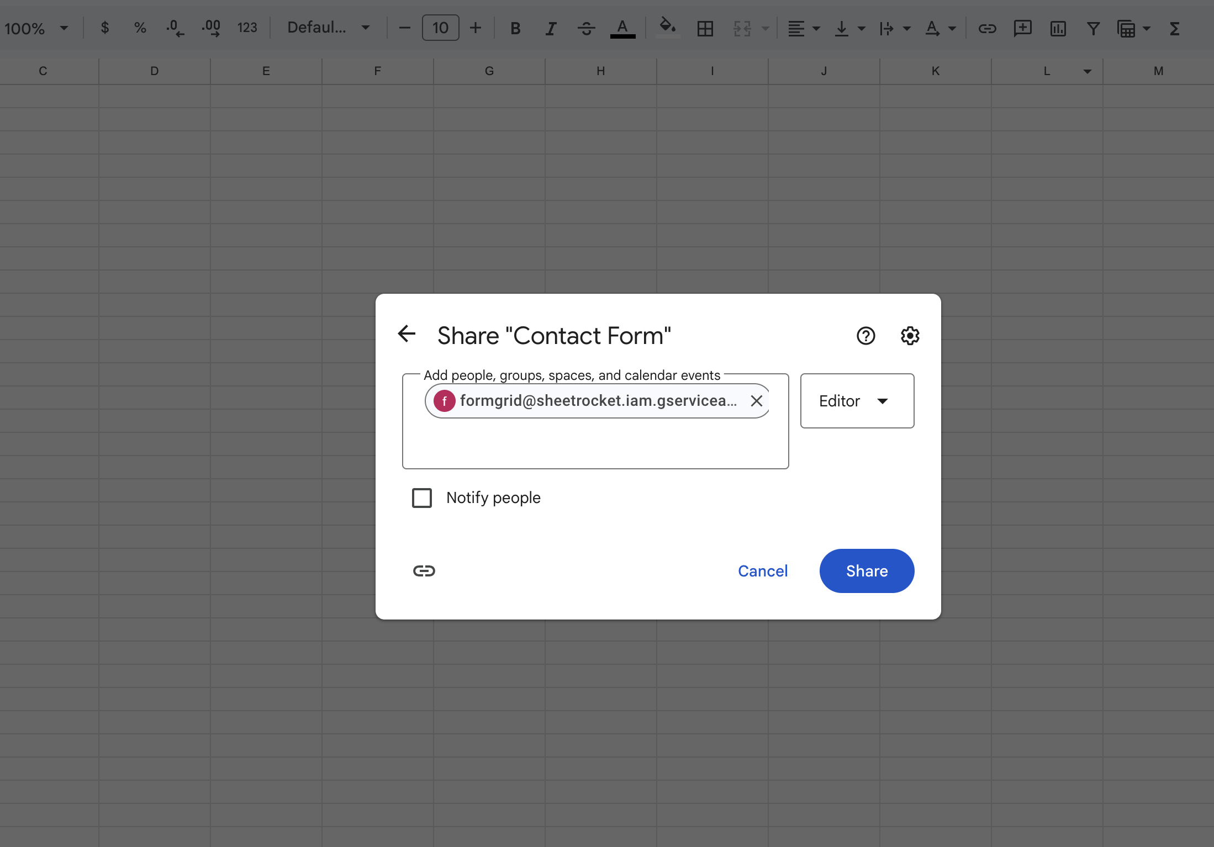Check the Notify people checkbox
1214x847 pixels.
[422, 497]
